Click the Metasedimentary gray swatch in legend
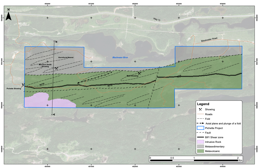This screenshot has width=258, height=168. [x=200, y=147]
